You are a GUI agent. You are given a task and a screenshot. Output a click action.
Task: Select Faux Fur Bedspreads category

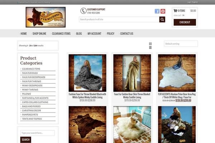[x=34, y=77]
